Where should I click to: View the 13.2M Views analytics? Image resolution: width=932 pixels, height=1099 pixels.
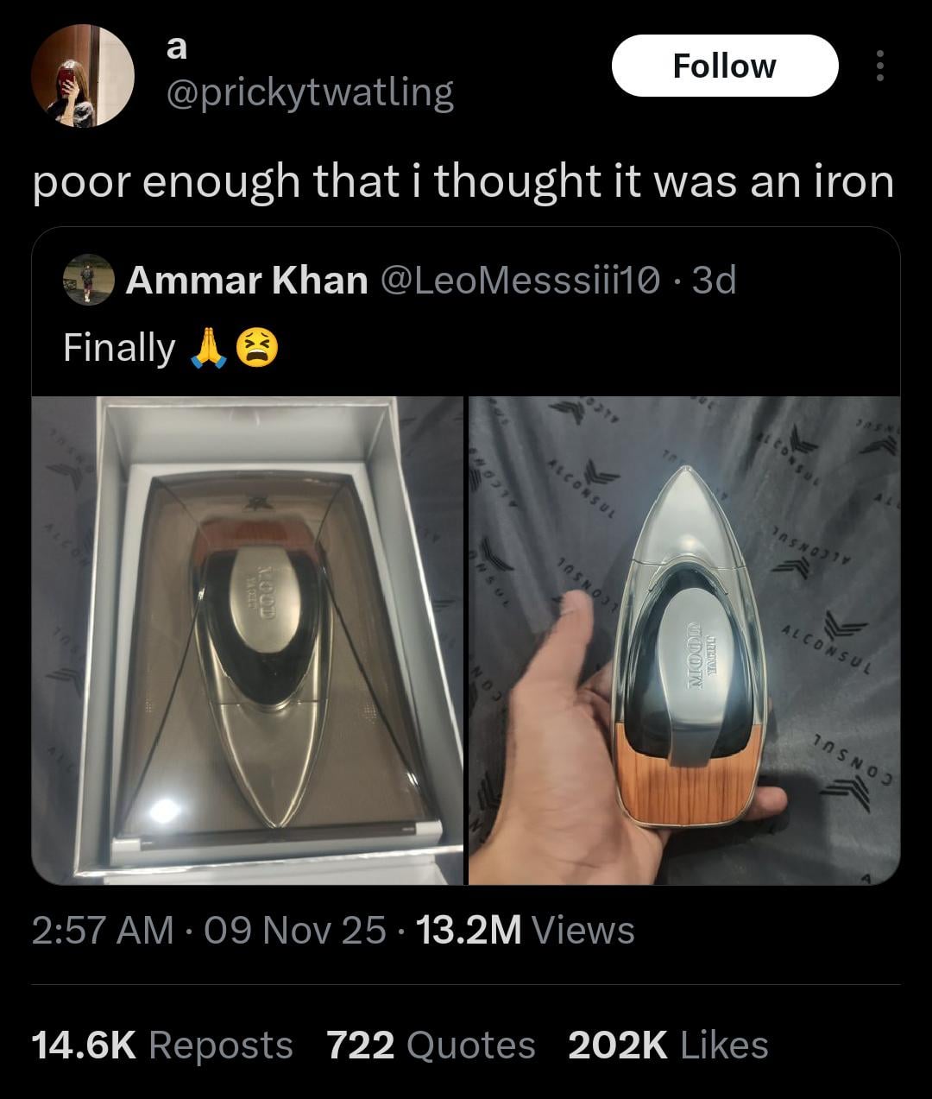point(525,930)
